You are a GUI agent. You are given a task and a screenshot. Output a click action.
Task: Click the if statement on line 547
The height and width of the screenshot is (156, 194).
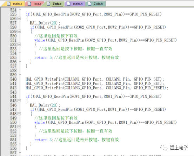pyautogui.click(x=98, y=109)
